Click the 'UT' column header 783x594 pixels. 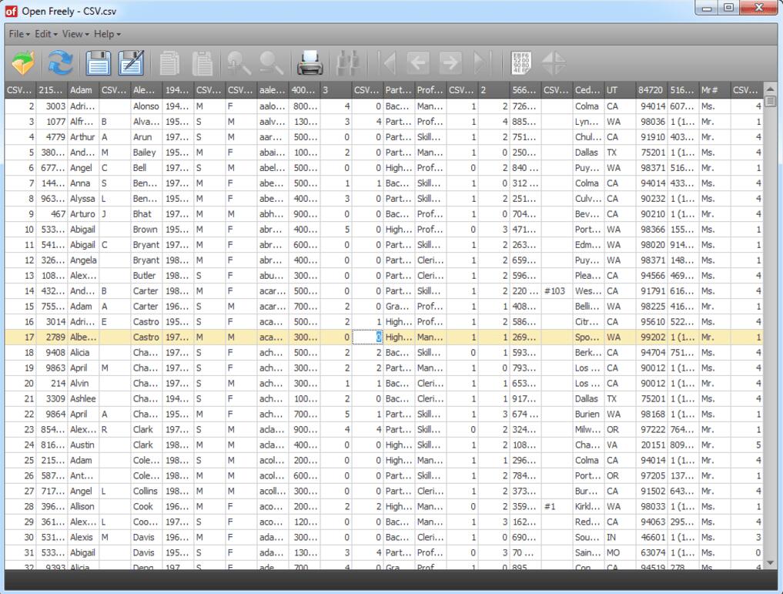pos(619,90)
